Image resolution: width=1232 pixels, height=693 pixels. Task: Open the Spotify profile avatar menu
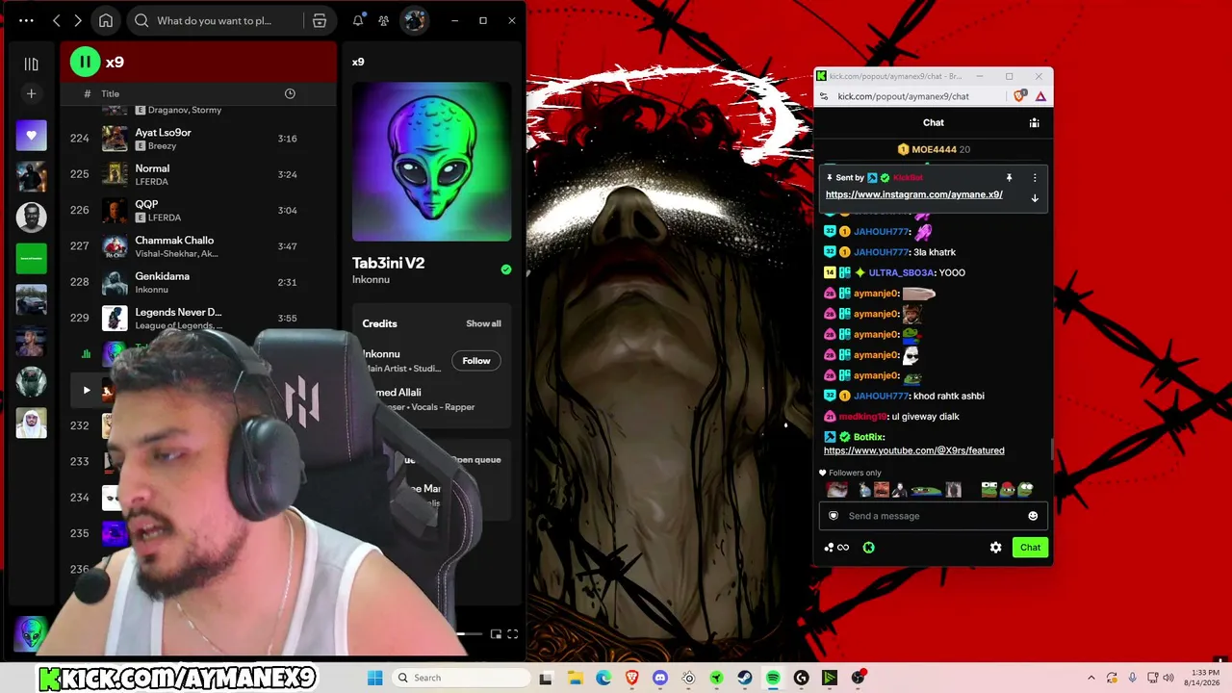pos(415,20)
